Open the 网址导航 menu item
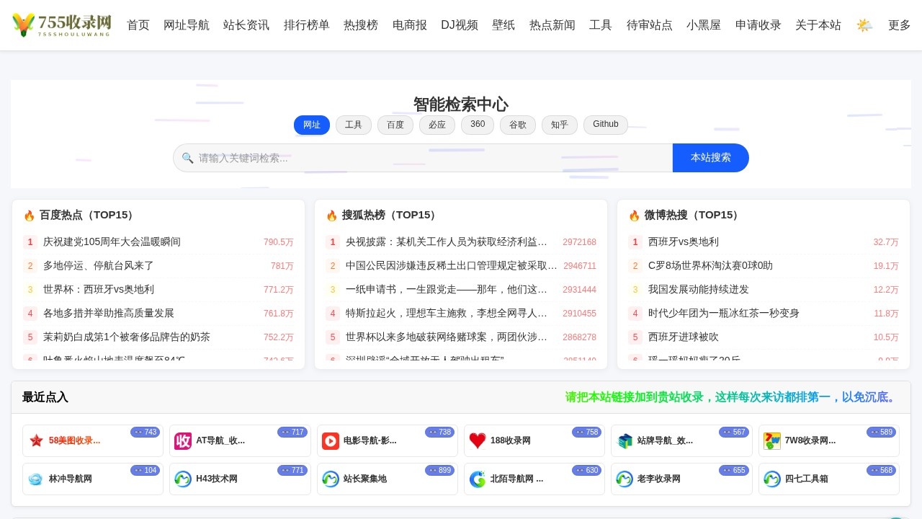The width and height of the screenshot is (922, 519). coord(187,25)
